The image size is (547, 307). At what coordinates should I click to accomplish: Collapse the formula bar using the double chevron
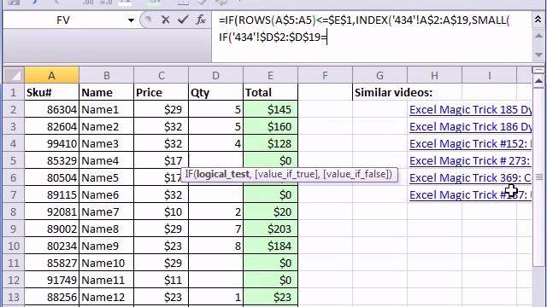[538, 20]
